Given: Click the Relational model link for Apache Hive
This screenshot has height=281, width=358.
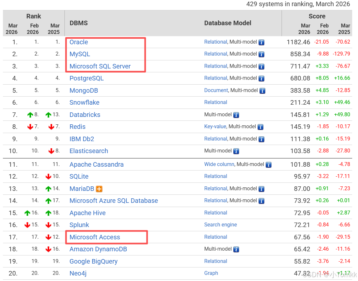Looking at the screenshot, I should (x=215, y=213).
